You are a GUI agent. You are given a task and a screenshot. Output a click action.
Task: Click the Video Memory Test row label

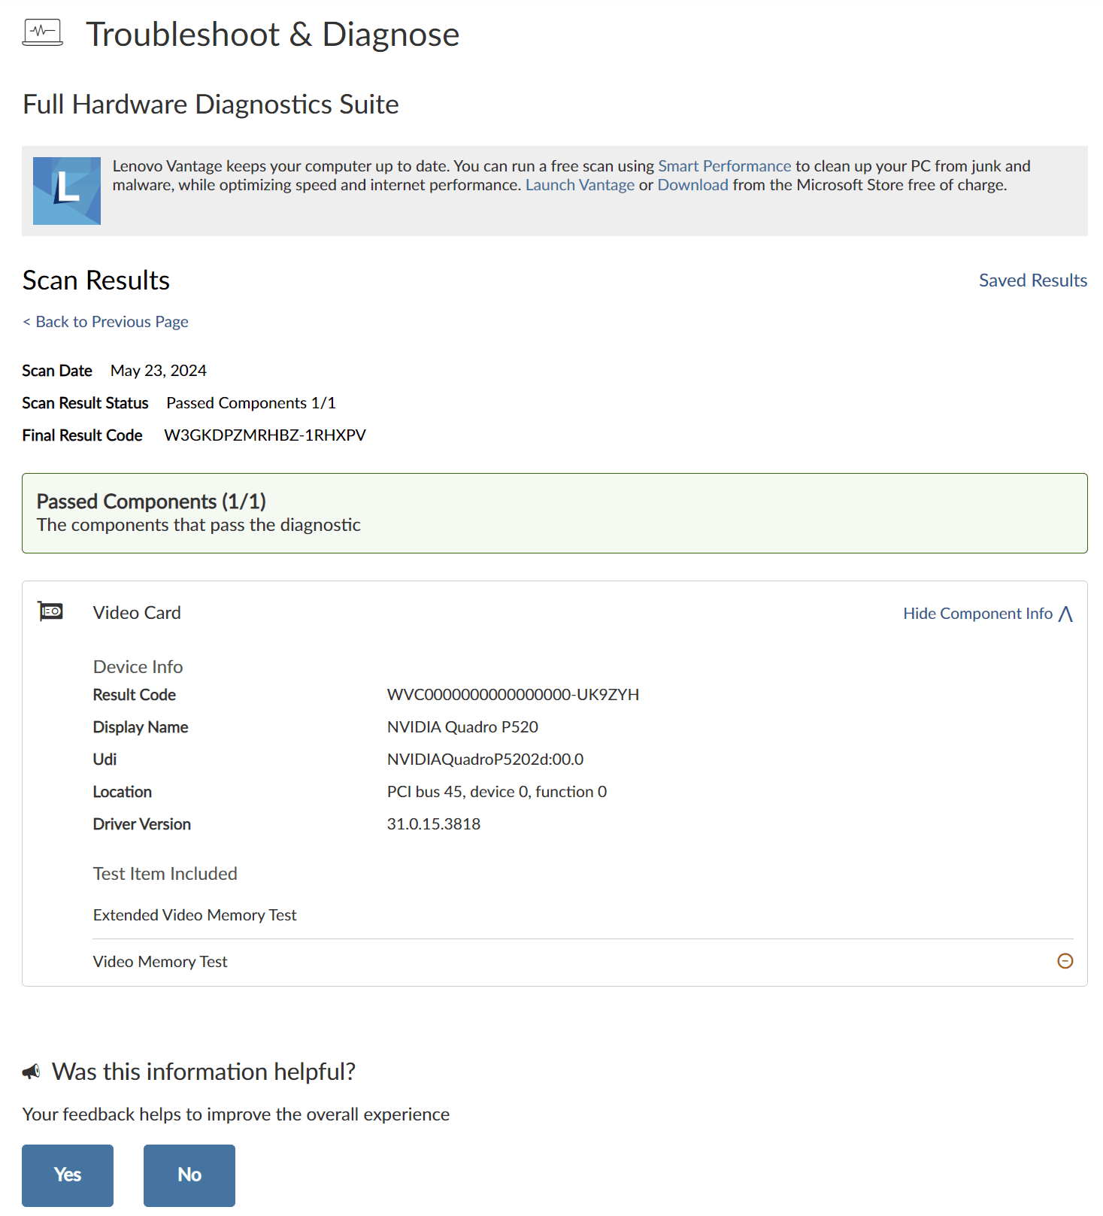[x=160, y=962]
